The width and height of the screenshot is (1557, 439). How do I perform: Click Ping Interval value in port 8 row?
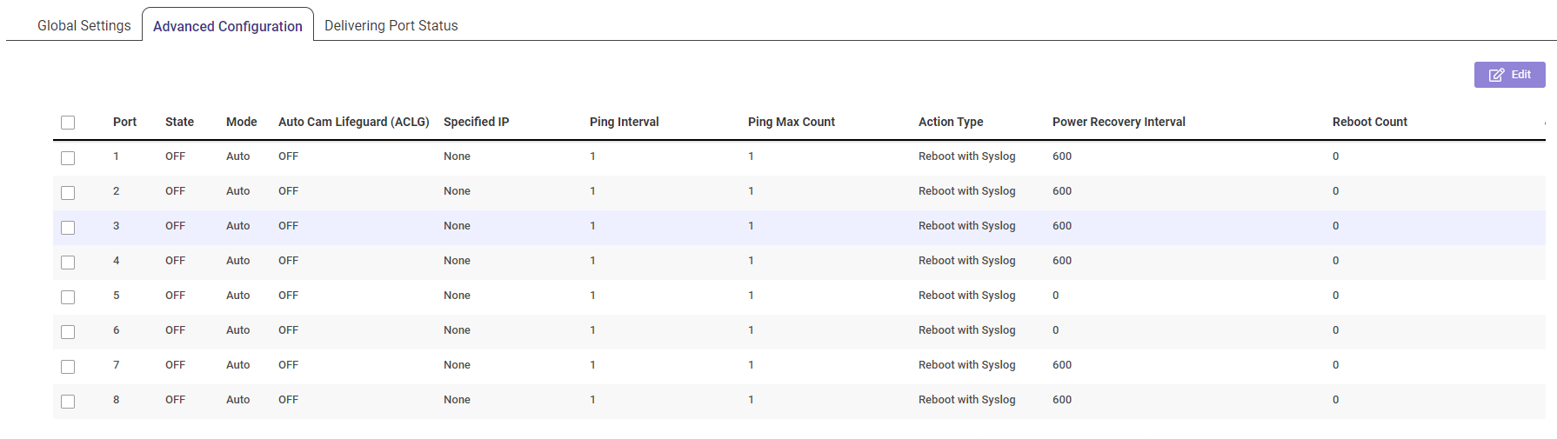[592, 400]
